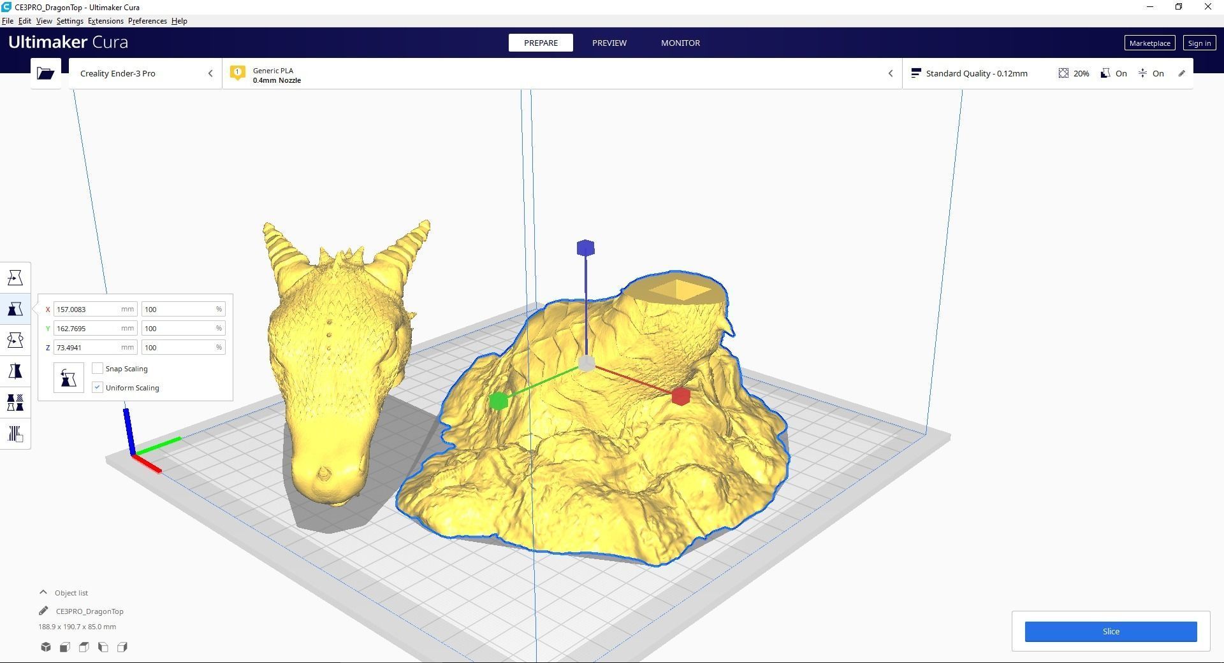This screenshot has height=663, width=1224.
Task: Reset scale with the reset button
Action: click(x=69, y=378)
